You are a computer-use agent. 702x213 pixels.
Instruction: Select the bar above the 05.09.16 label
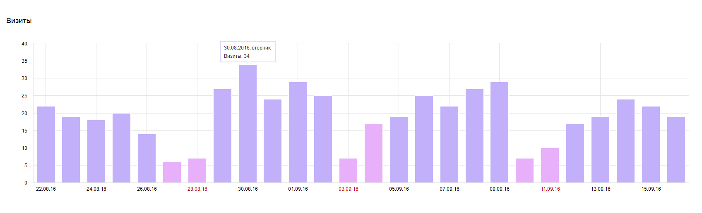pyautogui.click(x=399, y=149)
